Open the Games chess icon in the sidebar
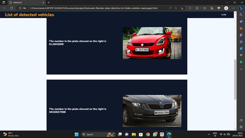Image resolution: width=245 pixels, height=138 pixels. click(x=241, y=35)
